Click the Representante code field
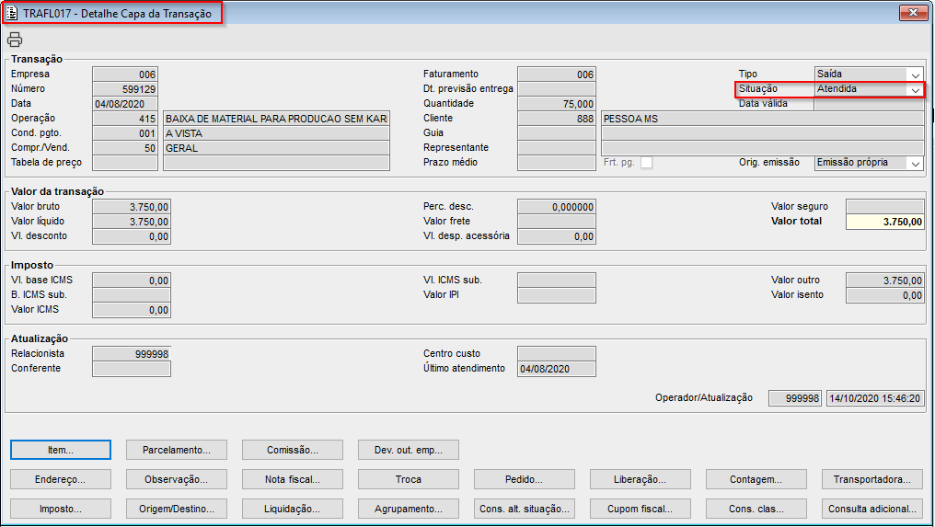 pyautogui.click(x=557, y=148)
